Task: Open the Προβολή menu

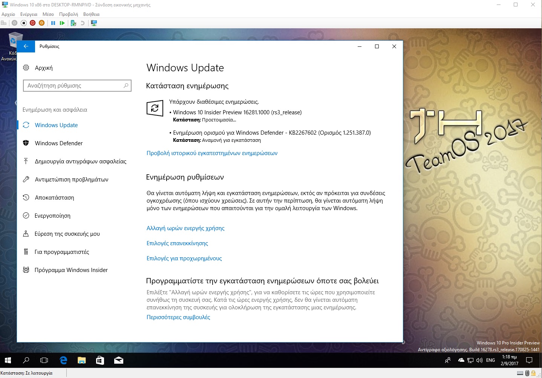Action: (x=69, y=14)
